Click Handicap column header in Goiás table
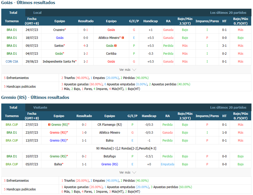Image resolution: width=253 pixels, height=195 pixels. (151, 21)
